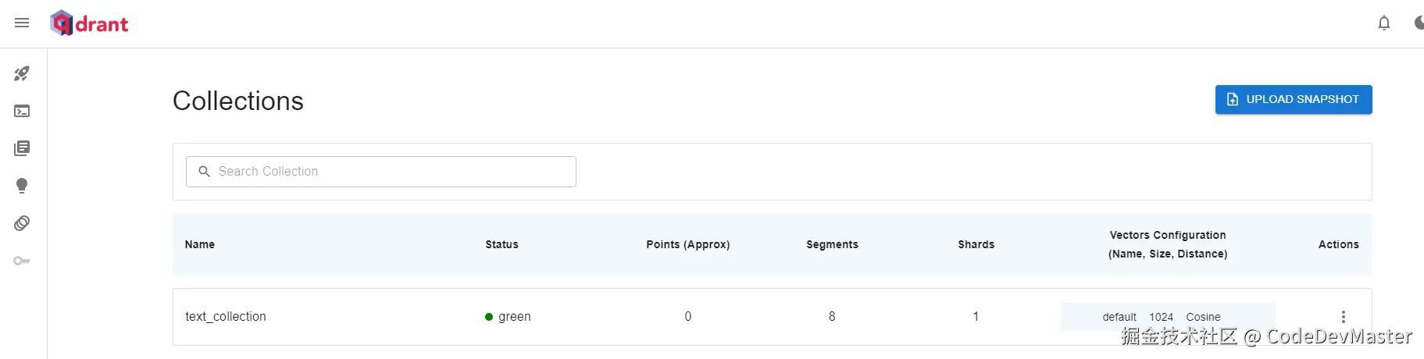Open the Console sidebar icon
The width and height of the screenshot is (1424, 359).
click(22, 111)
